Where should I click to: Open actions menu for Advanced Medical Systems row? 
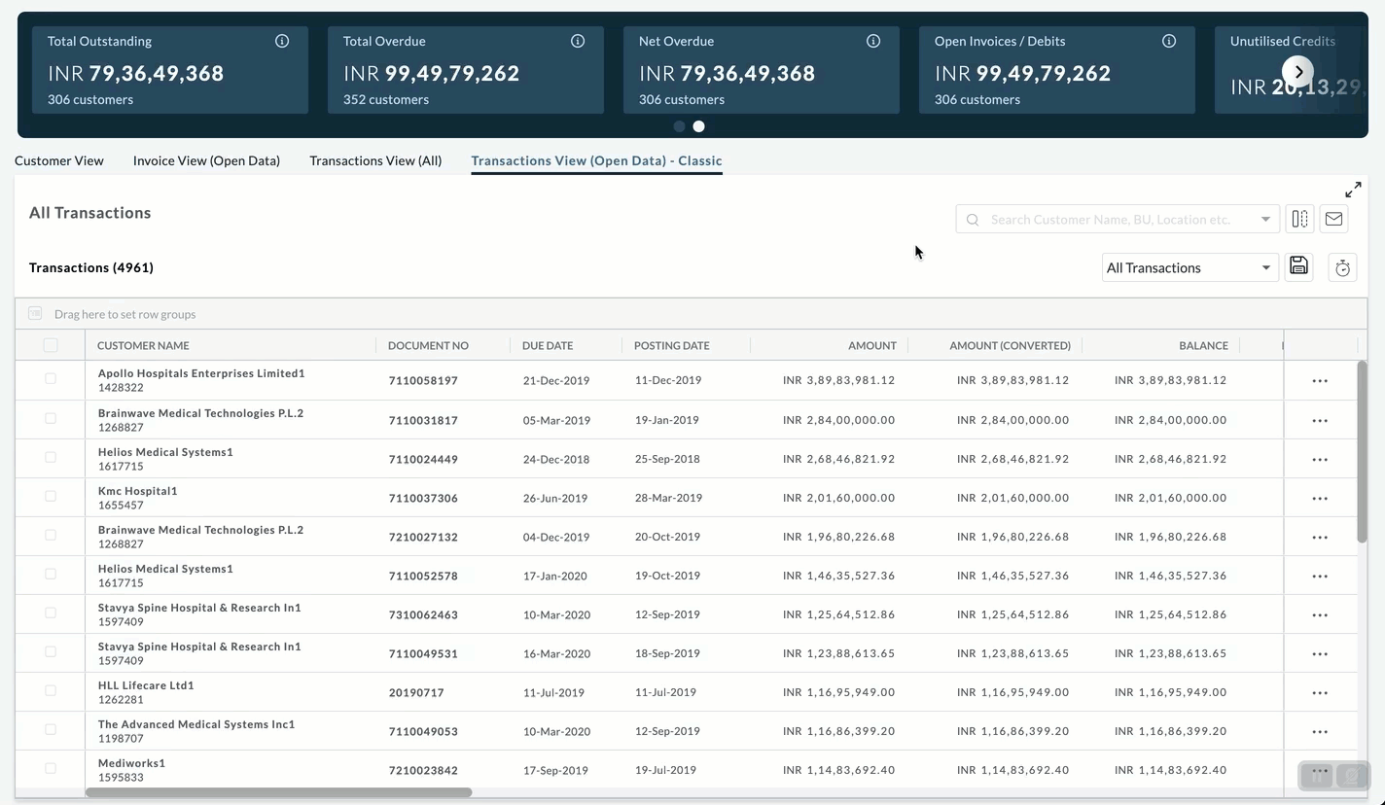tap(1320, 732)
